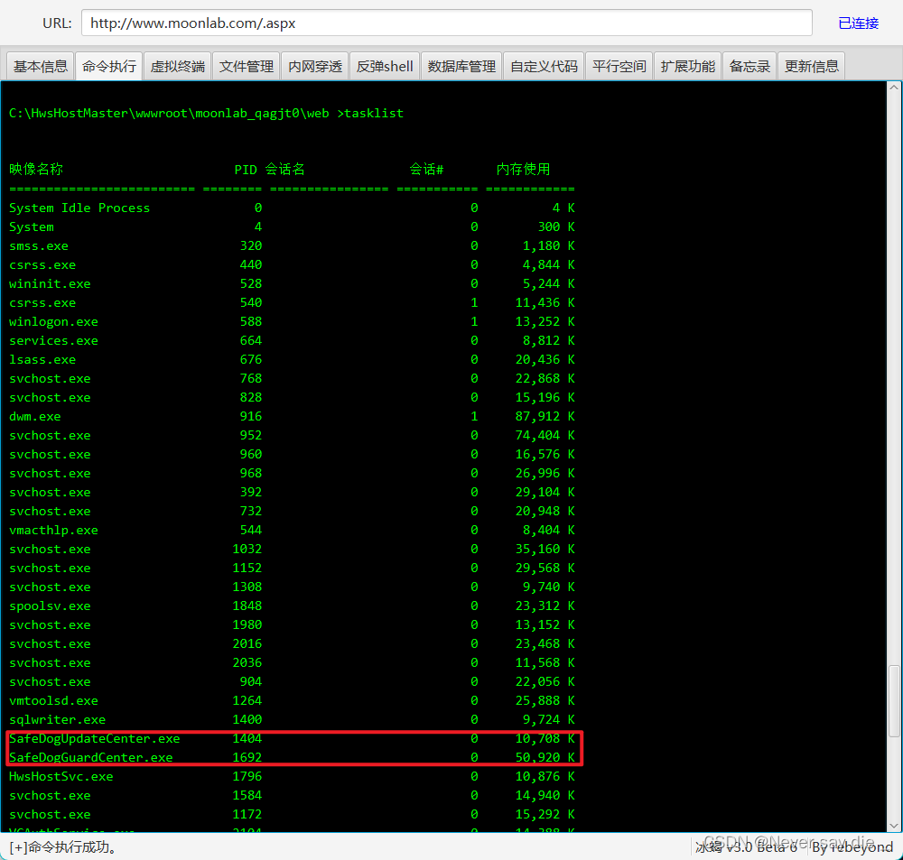Viewport: 903px width, 860px height.
Task: Click the SafeDogUpdateCenter.exe process name
Action: click(95, 738)
